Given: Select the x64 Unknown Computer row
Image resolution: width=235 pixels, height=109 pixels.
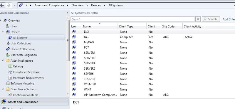Looking at the screenshot, I should point(152,95).
